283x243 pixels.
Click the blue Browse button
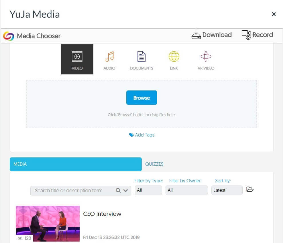[141, 98]
